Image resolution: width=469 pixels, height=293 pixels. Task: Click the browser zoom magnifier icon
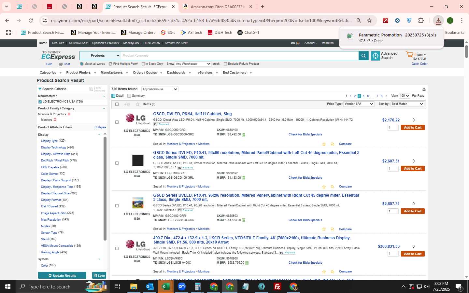coord(359,21)
